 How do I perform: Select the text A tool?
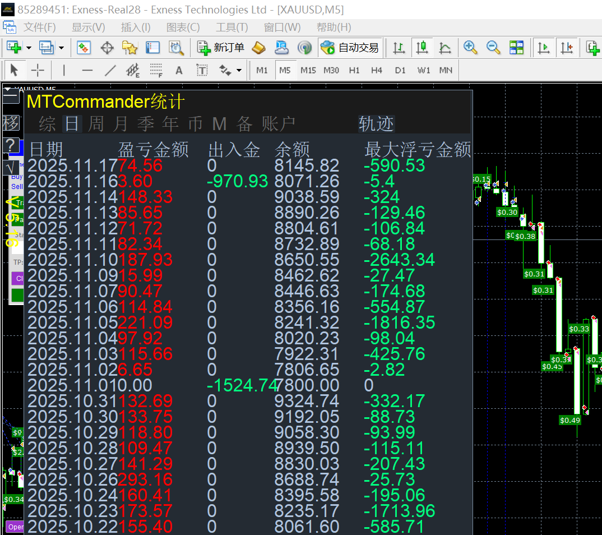pyautogui.click(x=179, y=70)
